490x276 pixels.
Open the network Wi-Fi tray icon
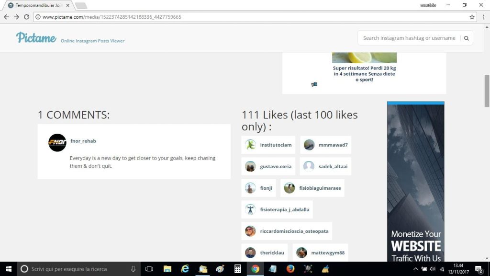[442, 269]
